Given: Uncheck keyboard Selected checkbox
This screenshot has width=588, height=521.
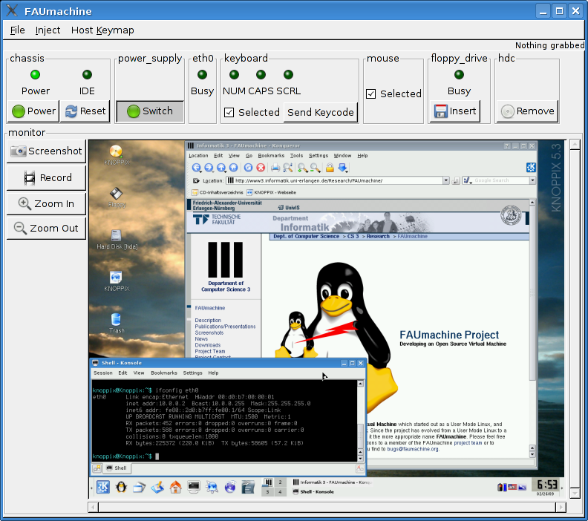Looking at the screenshot, I should click(229, 112).
